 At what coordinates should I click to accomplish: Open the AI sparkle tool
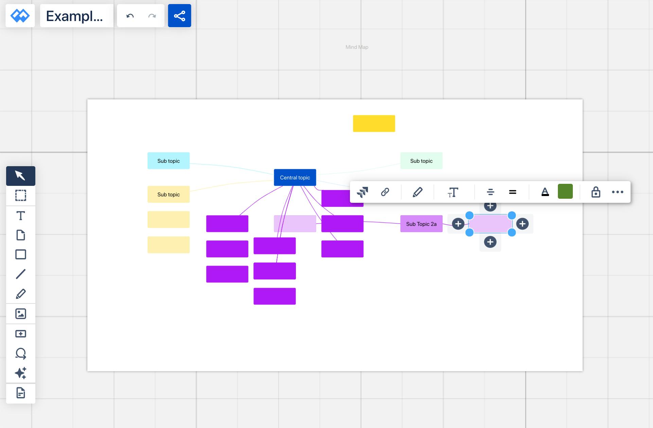(21, 373)
